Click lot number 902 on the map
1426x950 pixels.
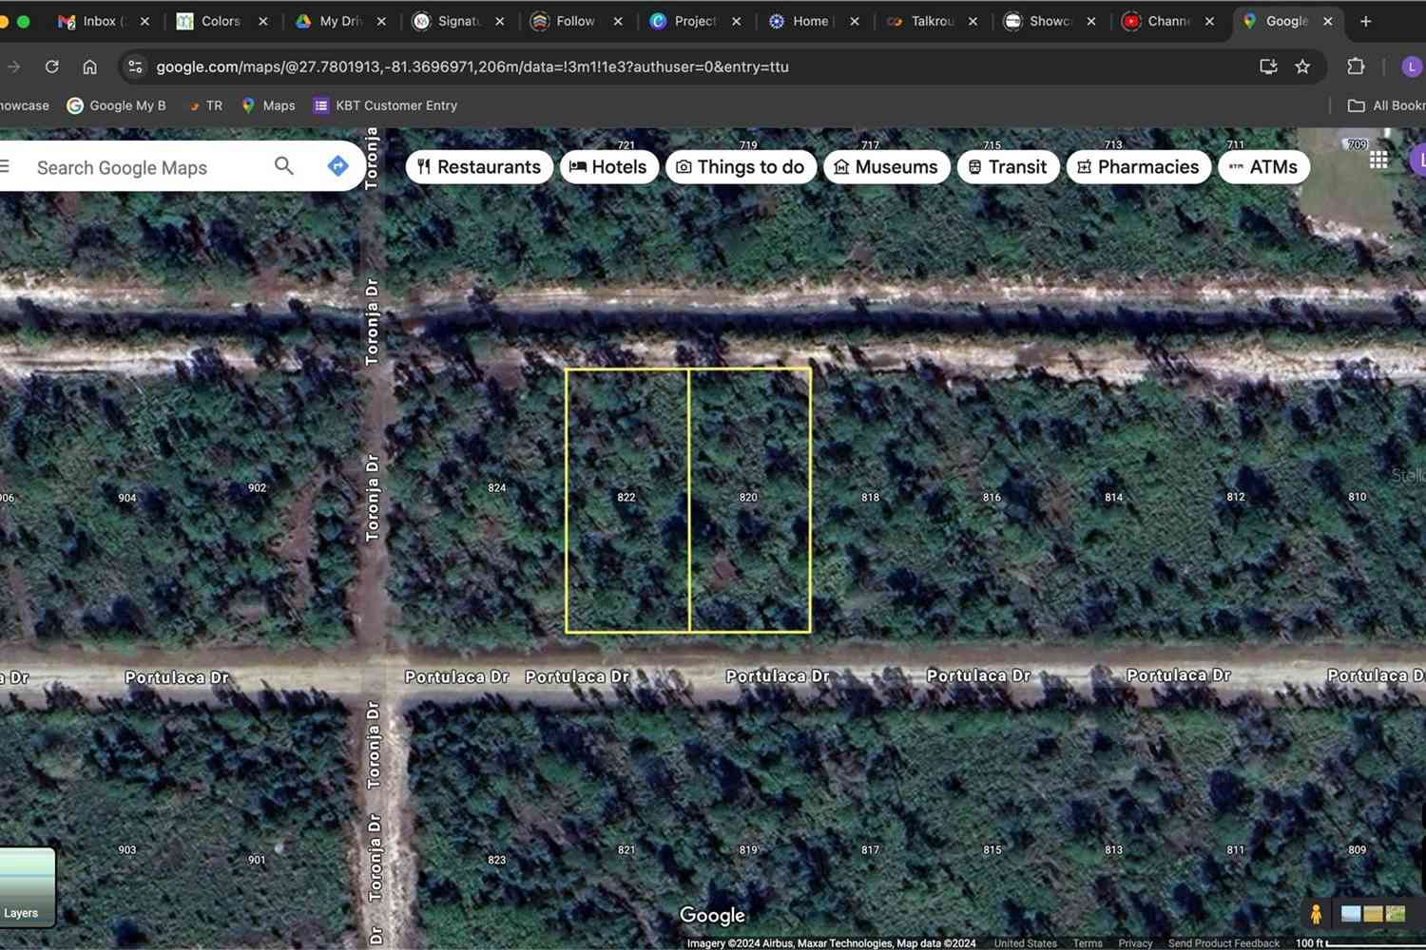click(x=257, y=487)
